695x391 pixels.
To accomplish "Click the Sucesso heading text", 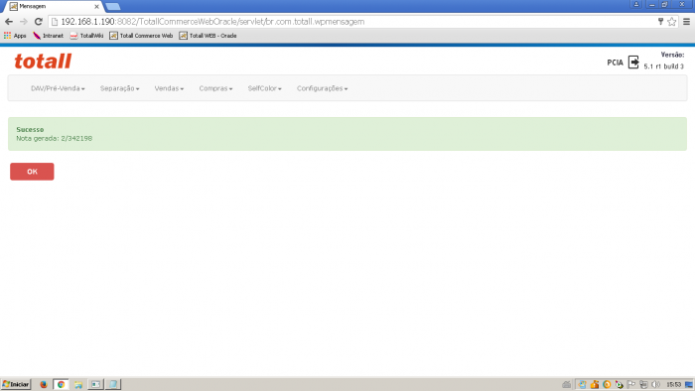I will [x=30, y=130].
